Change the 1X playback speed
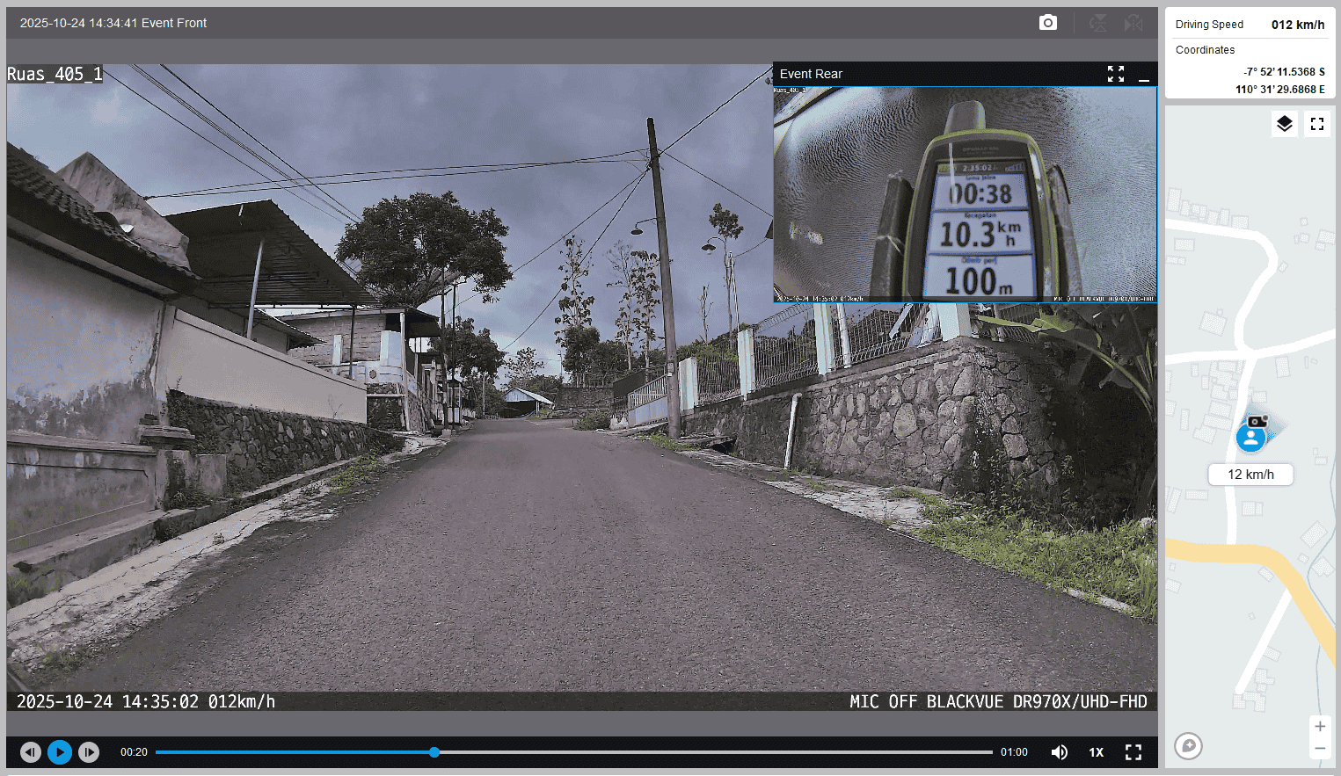This screenshot has width=1341, height=776. click(x=1096, y=752)
